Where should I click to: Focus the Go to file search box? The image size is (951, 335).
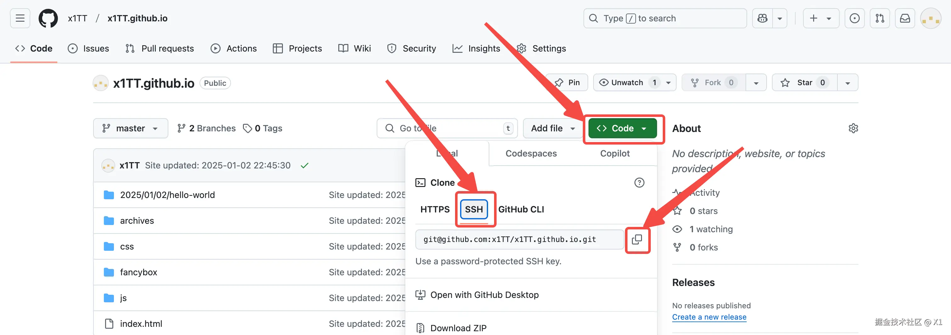pos(447,128)
